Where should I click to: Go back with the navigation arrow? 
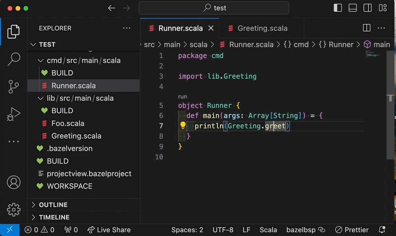(x=111, y=8)
